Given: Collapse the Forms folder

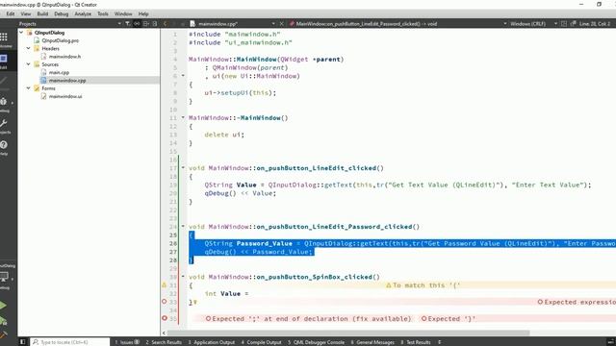Looking at the screenshot, I should [28, 87].
